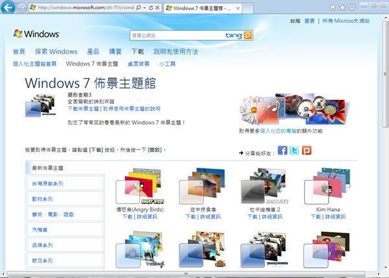Click the browser Forward arrow button

[x=21, y=8]
